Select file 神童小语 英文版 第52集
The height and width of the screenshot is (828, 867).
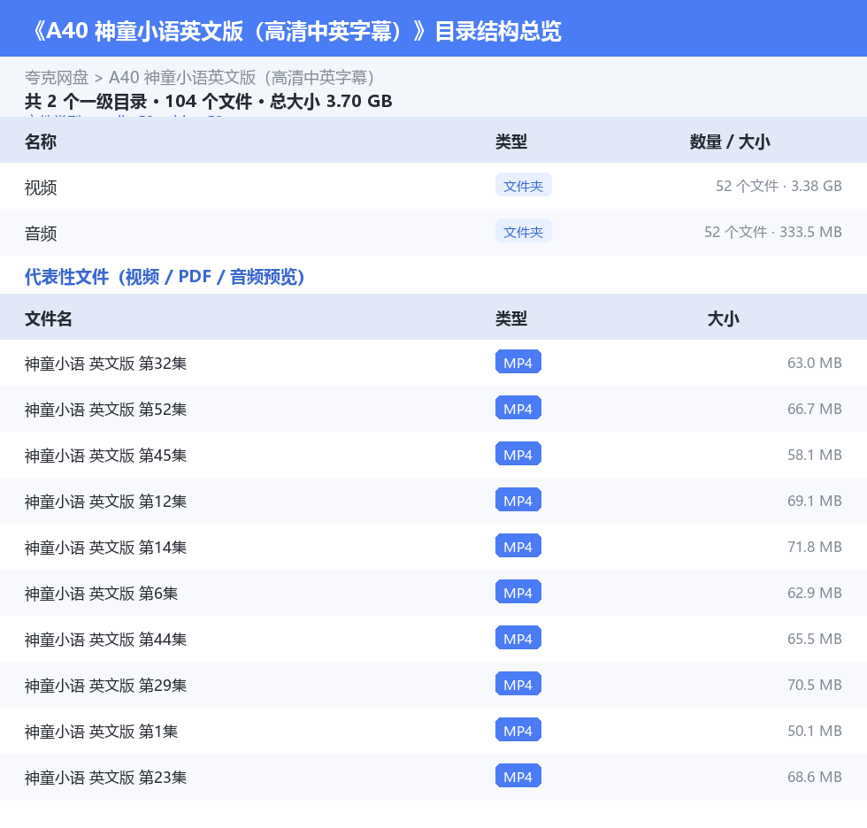point(105,409)
